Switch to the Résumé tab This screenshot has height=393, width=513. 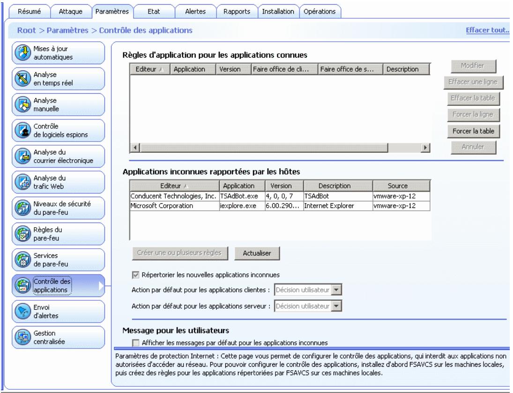point(30,11)
